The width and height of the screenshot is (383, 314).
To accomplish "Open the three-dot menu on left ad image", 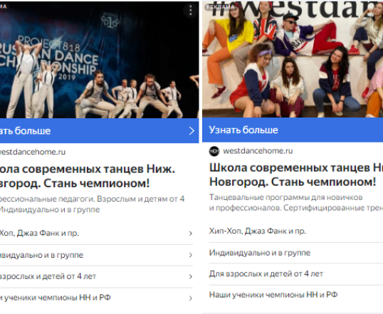I will [x=191, y=10].
